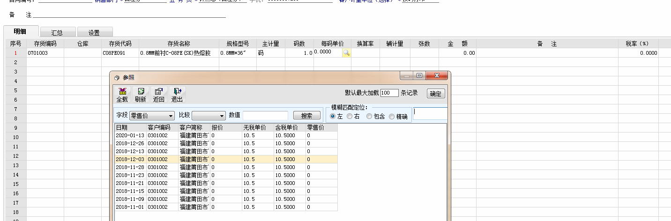Screen dimensions: 671x221
Task: Click the 零售价 column header in results
Action: pyautogui.click(x=321, y=127)
